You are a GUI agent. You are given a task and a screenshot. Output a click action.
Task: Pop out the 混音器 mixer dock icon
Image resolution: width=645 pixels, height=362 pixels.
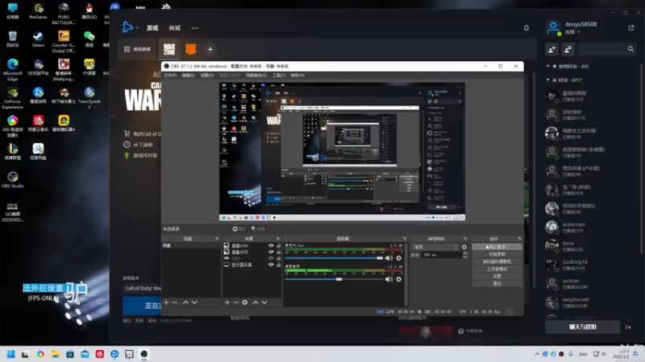[x=405, y=238]
